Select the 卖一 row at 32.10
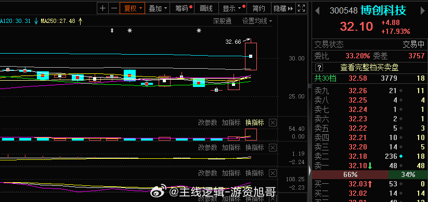Viewport: 428px width, 202px height. click(370, 166)
